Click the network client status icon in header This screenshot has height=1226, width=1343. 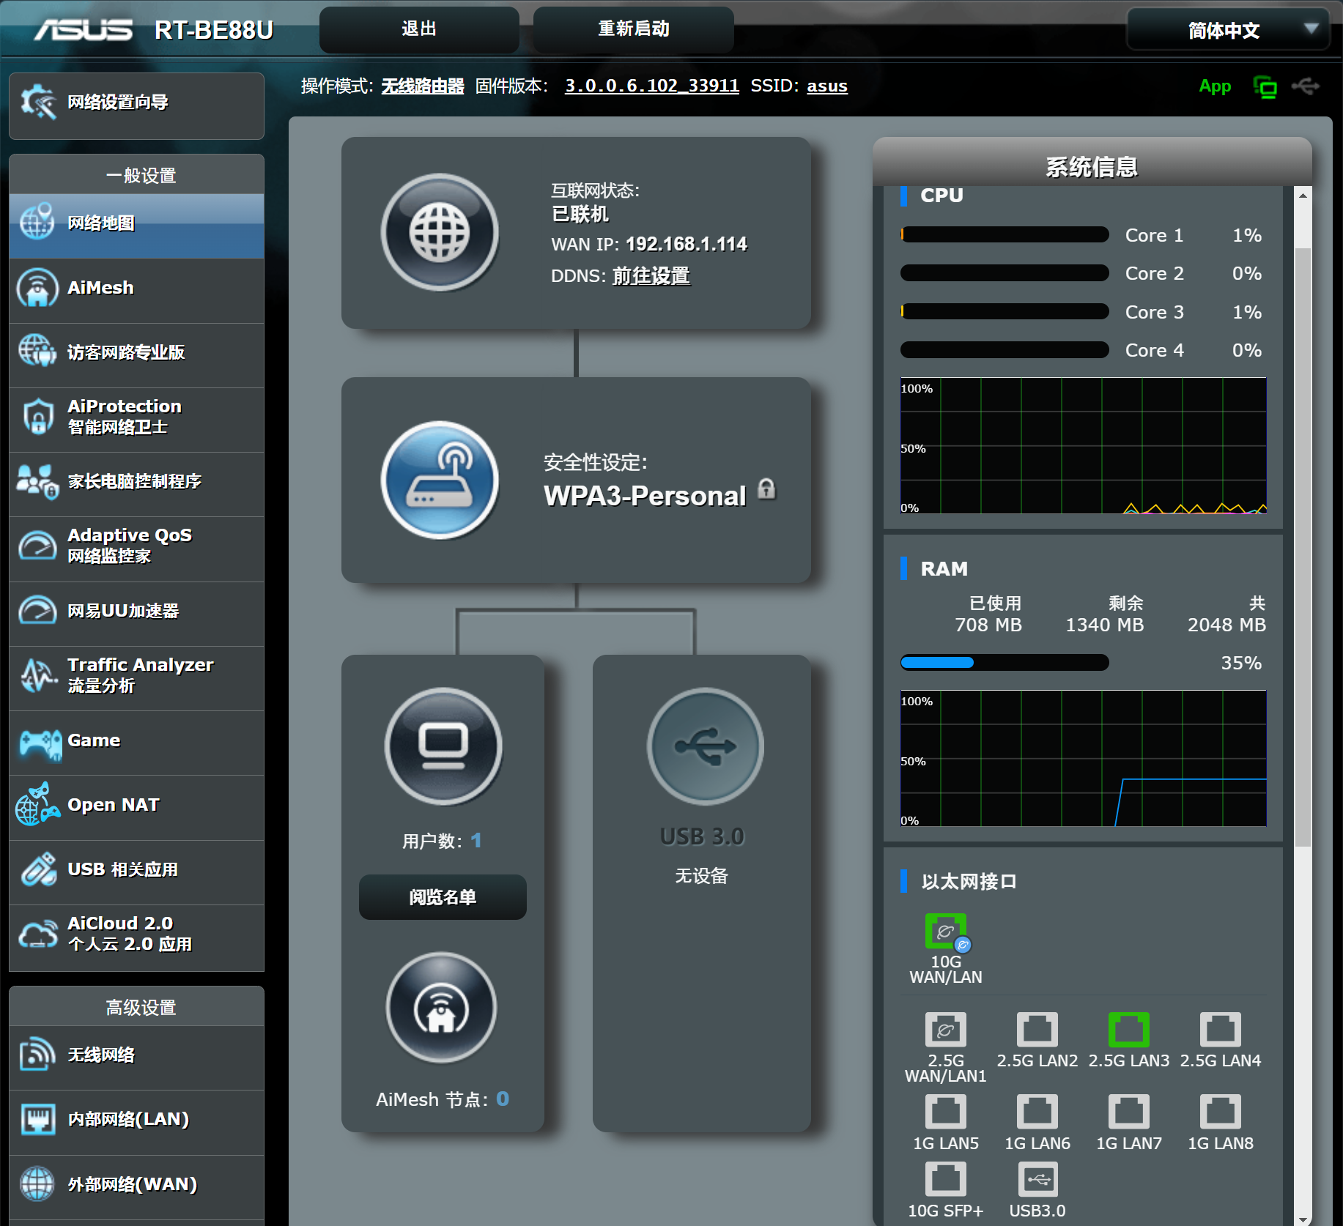[1265, 87]
